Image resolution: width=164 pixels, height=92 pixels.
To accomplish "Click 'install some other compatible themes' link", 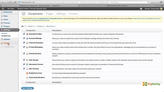I will tap(146, 18).
